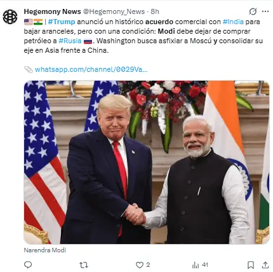The height and width of the screenshot is (272, 273).
Task: Open the #India hashtag
Action: coord(233,22)
